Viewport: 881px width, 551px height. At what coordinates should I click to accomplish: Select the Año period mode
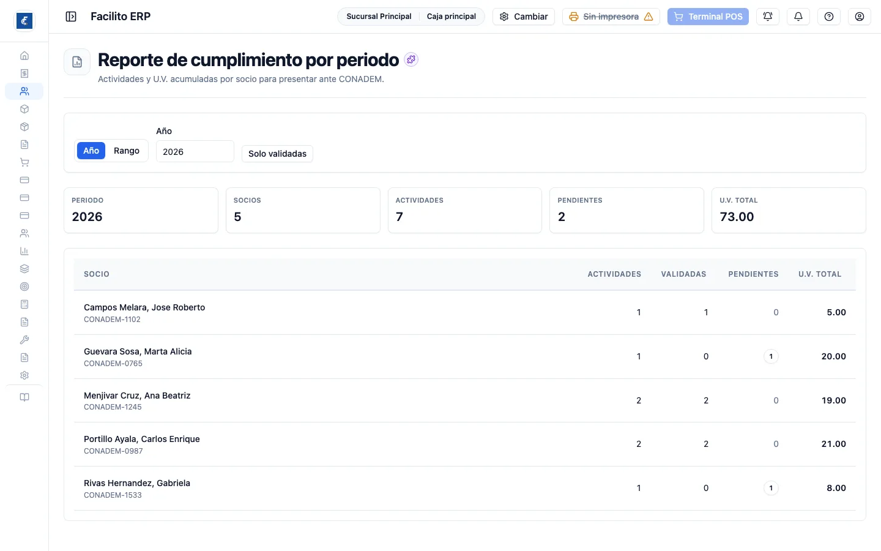tap(91, 151)
